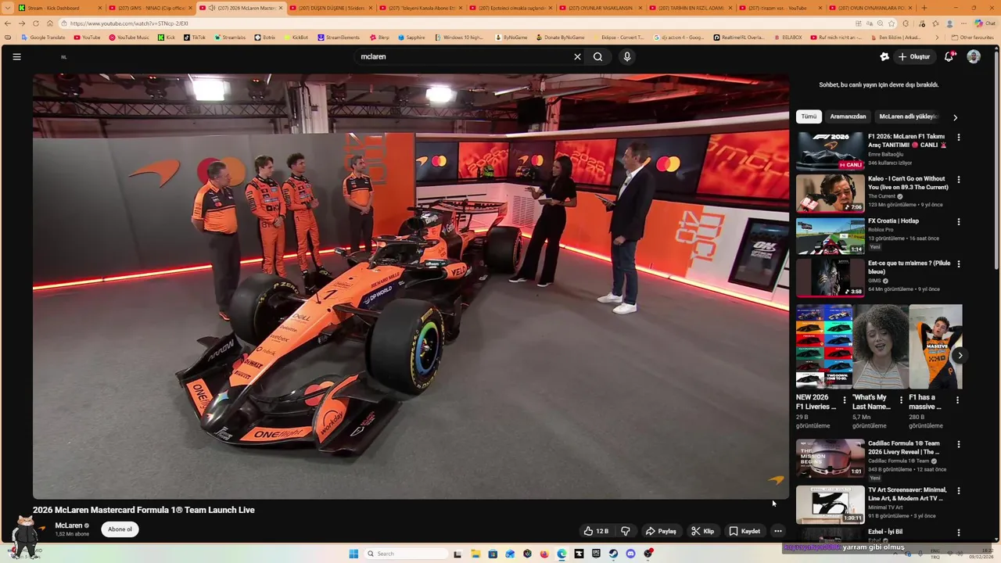Open TV Art Screensaver video title
The width and height of the screenshot is (1001, 563).
coord(907,493)
